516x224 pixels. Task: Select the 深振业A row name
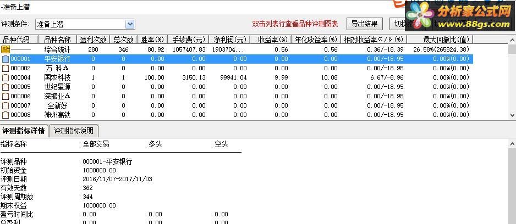point(57,96)
